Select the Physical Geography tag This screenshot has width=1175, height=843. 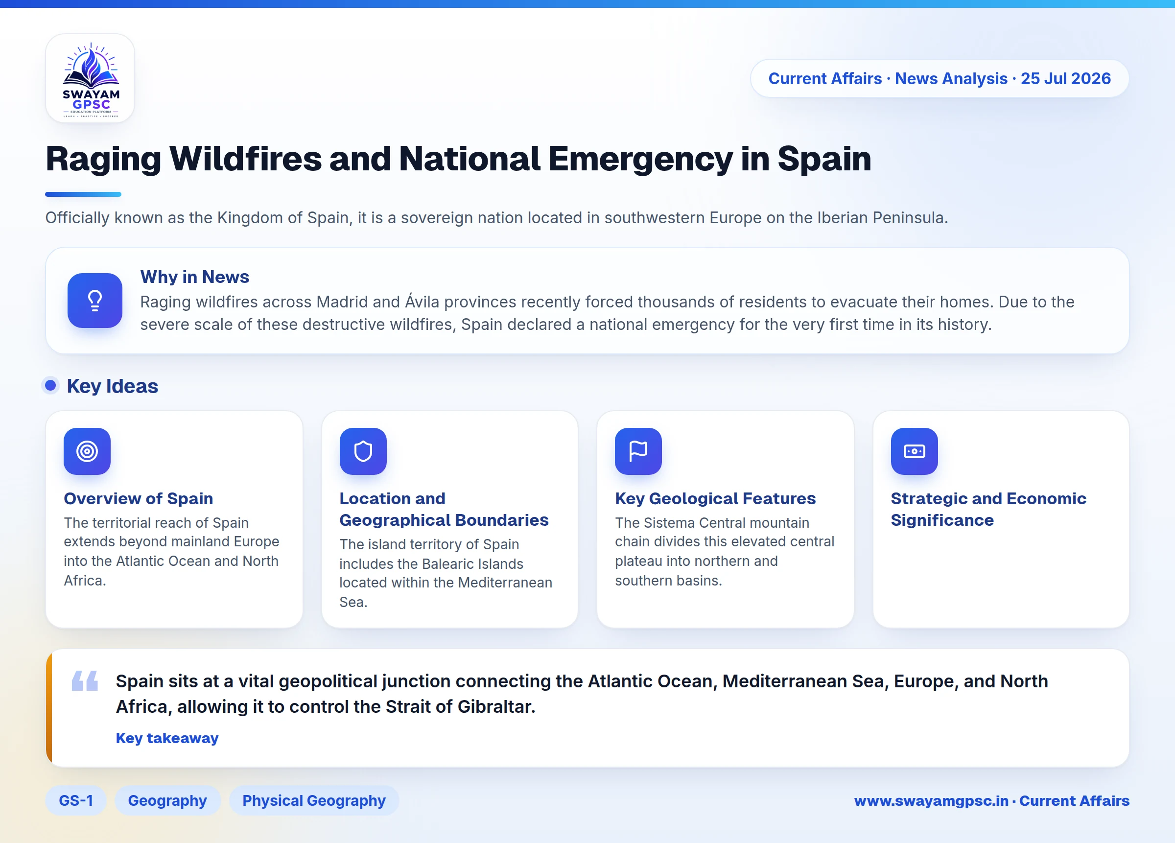tap(314, 800)
